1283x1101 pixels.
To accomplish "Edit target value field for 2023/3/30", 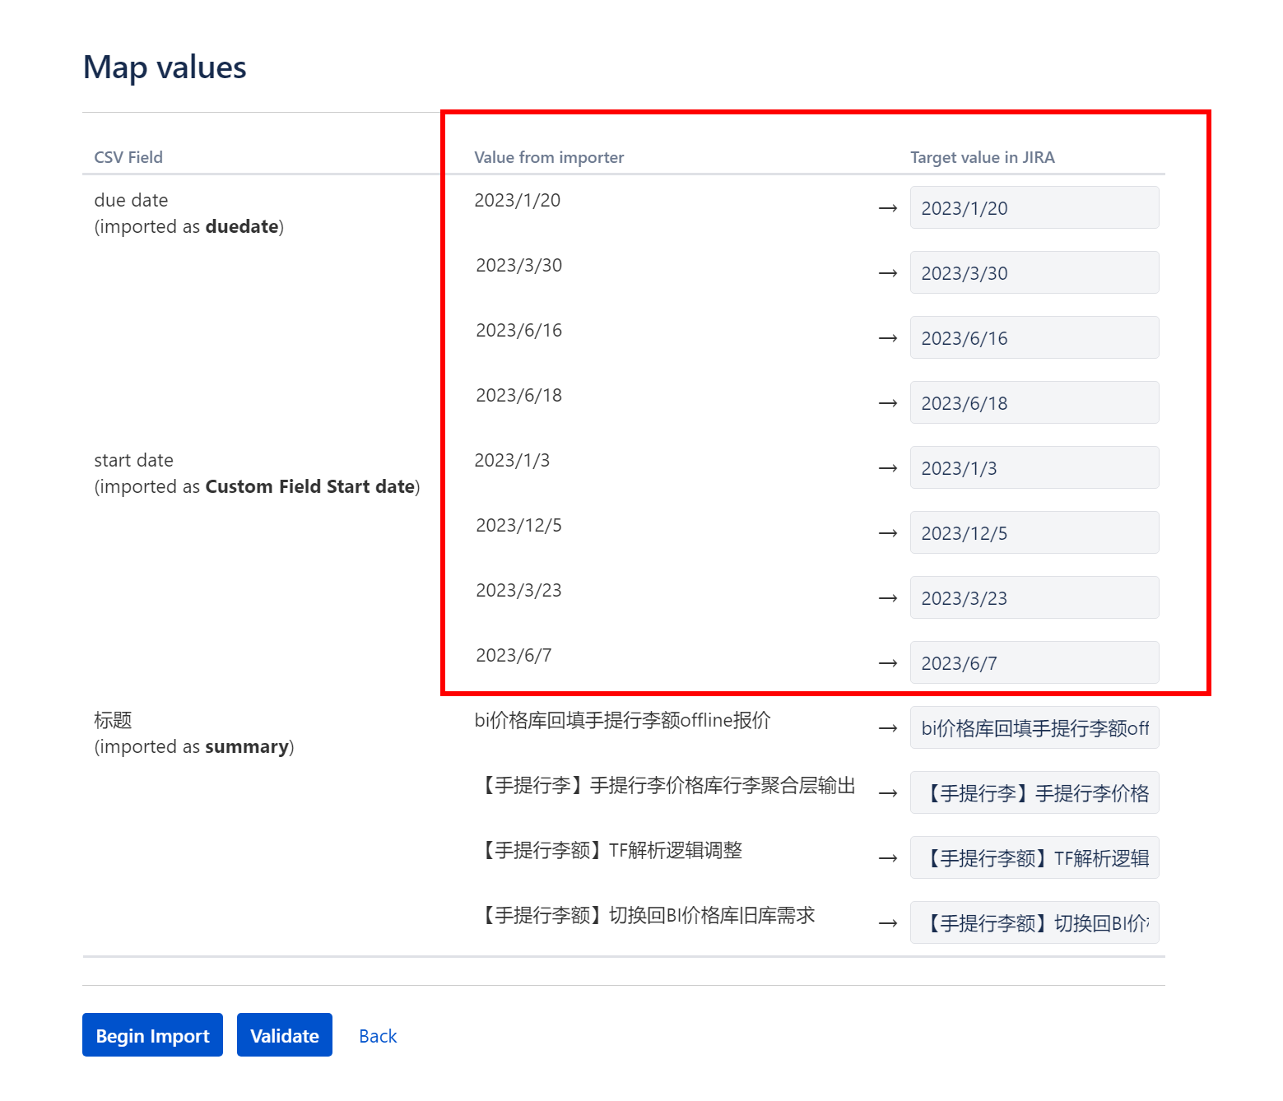I will (1034, 272).
